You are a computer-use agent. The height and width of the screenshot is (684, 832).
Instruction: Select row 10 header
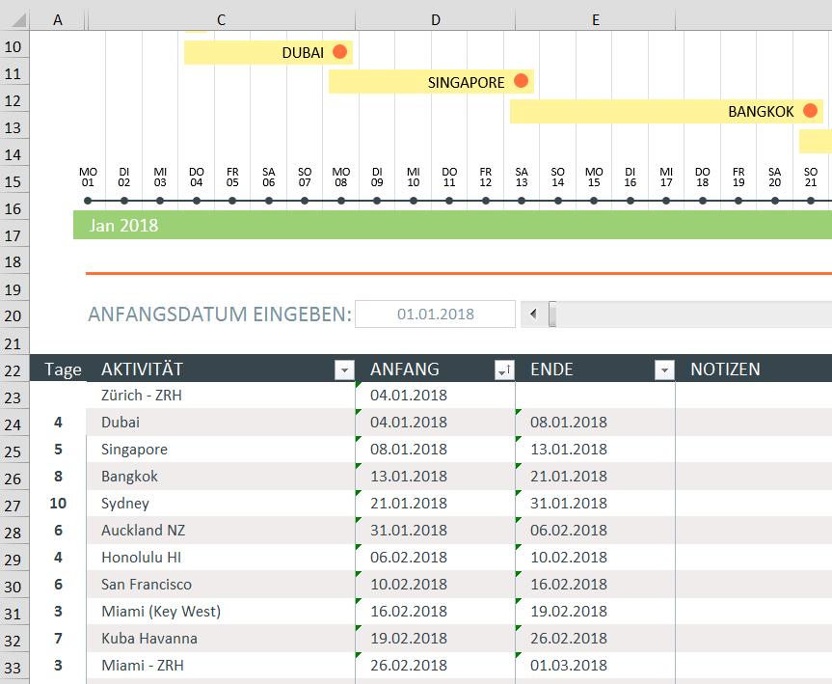click(13, 46)
